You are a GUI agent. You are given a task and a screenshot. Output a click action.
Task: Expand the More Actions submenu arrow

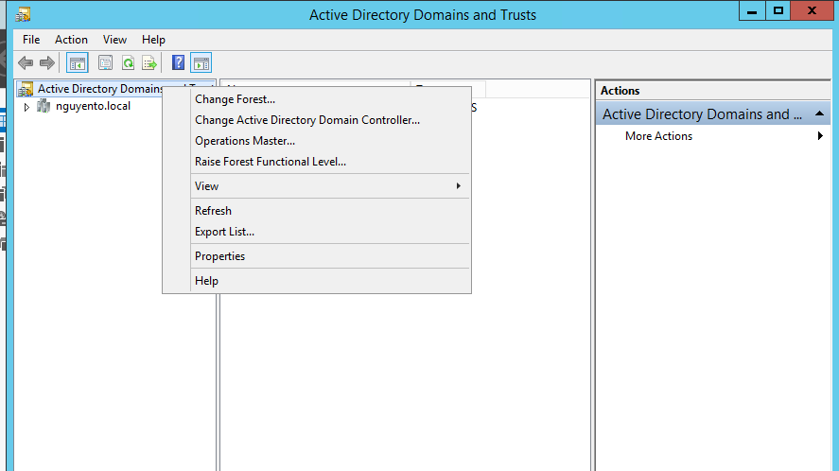[x=820, y=136]
